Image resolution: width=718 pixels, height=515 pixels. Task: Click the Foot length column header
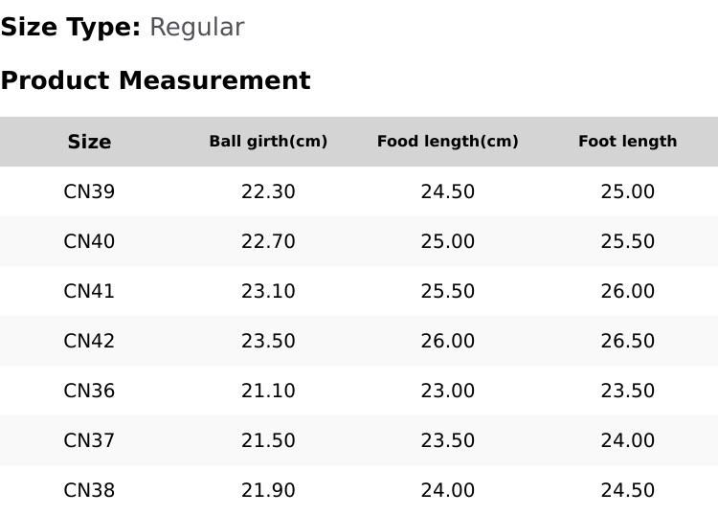coord(628,142)
